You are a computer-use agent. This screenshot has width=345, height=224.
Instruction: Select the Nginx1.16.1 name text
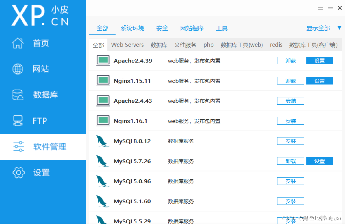point(130,121)
